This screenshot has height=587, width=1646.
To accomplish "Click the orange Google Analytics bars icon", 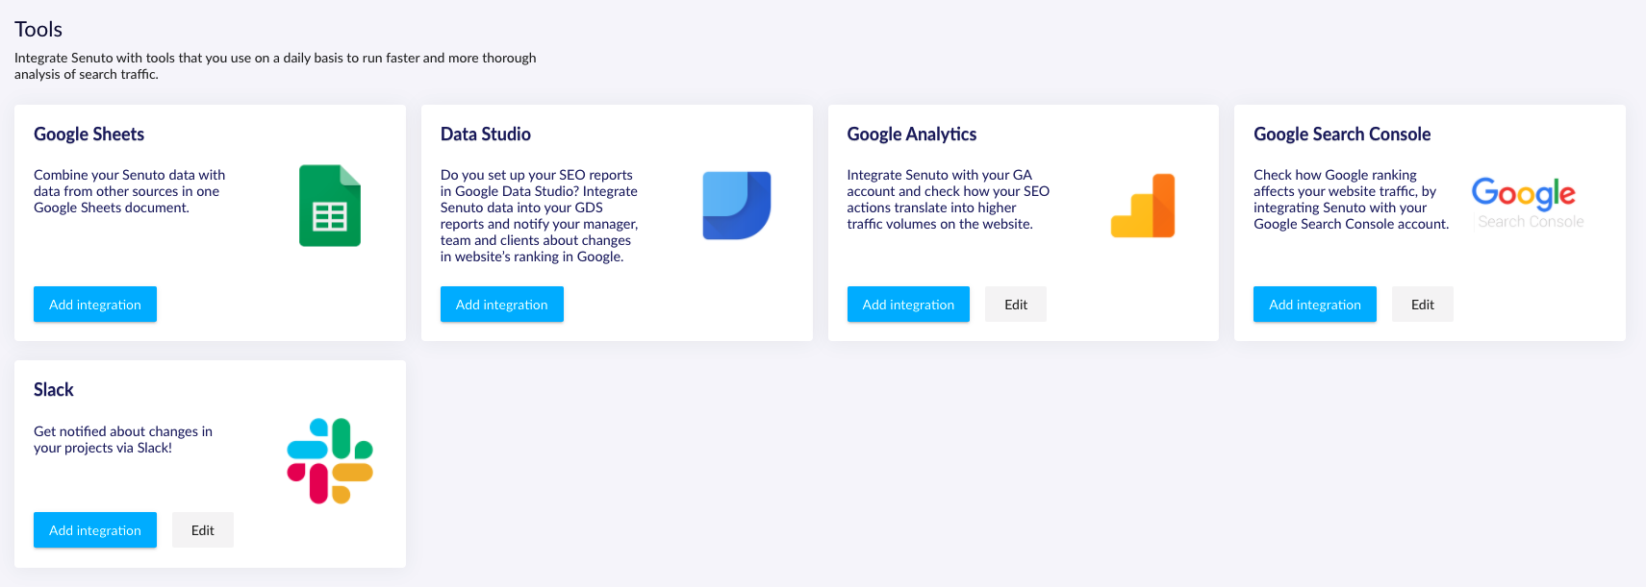I will click(1143, 206).
